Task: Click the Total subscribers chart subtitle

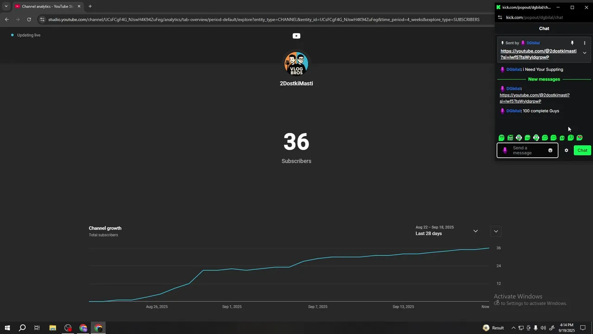Action: pos(103,235)
